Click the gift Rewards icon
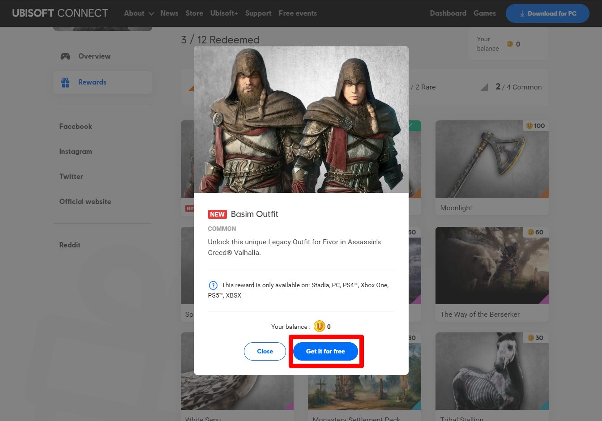The image size is (602, 421). click(x=65, y=82)
